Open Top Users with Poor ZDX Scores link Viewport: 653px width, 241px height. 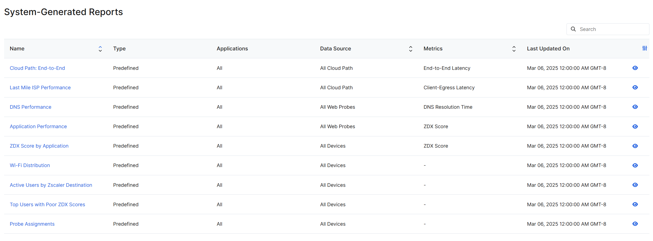click(x=48, y=205)
